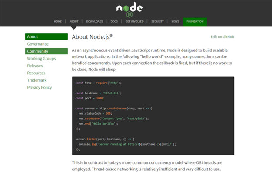Select the highlighted Community sidebar item
Viewport: 272px width, 172px height.
[x=46, y=51]
